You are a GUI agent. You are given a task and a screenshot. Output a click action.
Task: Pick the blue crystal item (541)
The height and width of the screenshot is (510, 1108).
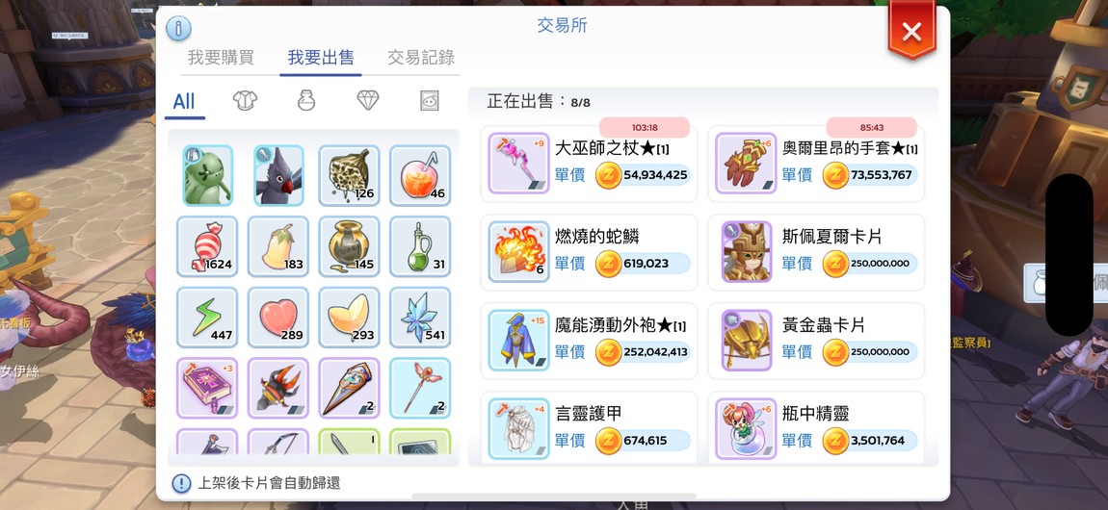pyautogui.click(x=420, y=318)
